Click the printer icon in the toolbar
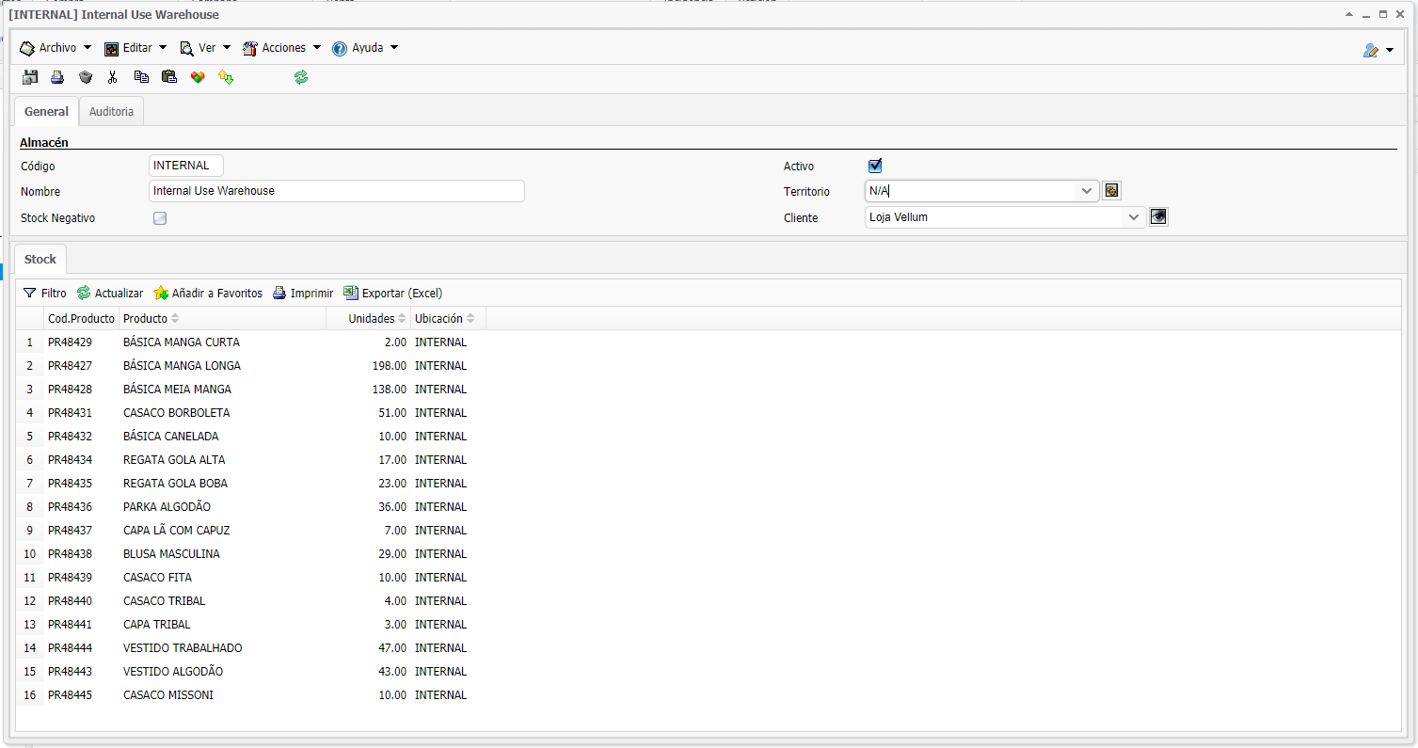Image resolution: width=1418 pixels, height=748 pixels. 57,77
